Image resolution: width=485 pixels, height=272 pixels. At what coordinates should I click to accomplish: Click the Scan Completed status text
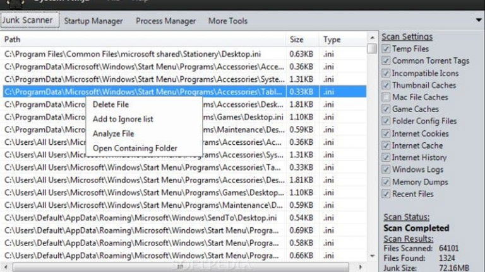(x=416, y=228)
